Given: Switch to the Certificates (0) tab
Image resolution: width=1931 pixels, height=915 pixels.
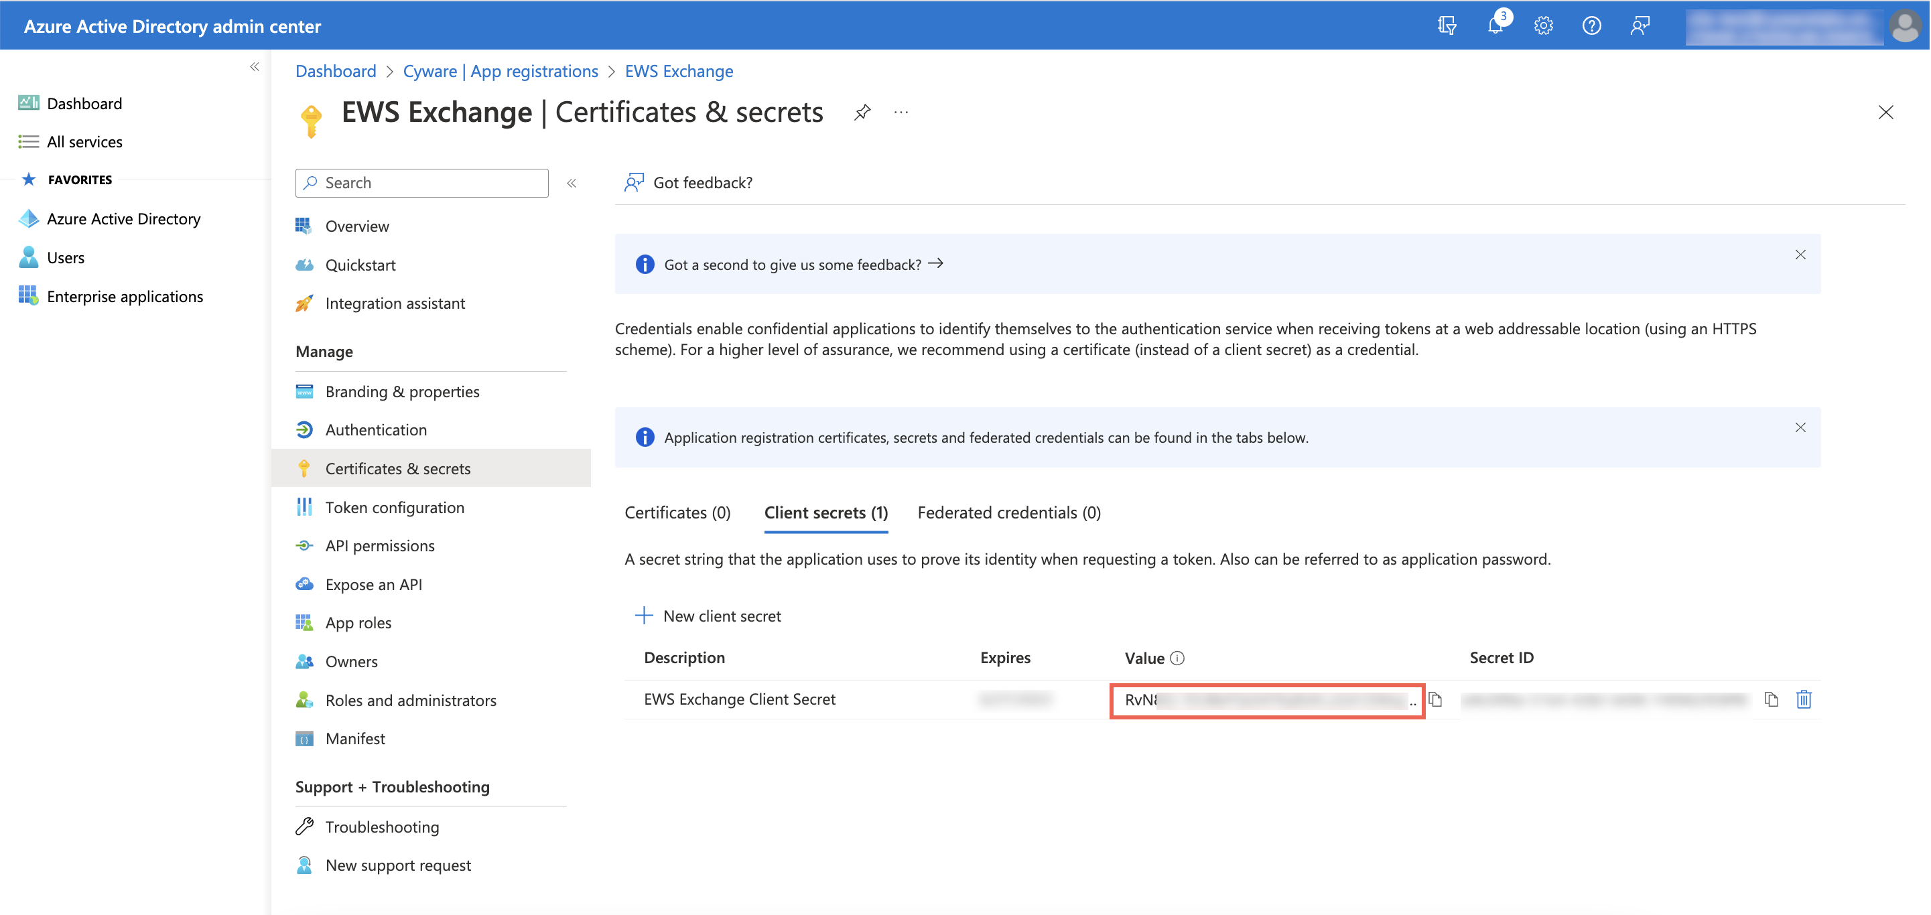Looking at the screenshot, I should pyautogui.click(x=677, y=512).
